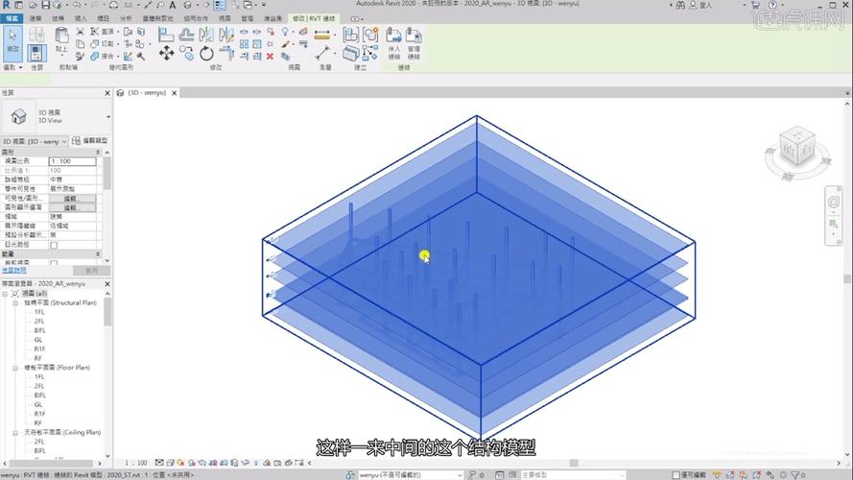Toggle the sun path checkbox in Properties
This screenshot has height=480, width=853.
coord(54,245)
